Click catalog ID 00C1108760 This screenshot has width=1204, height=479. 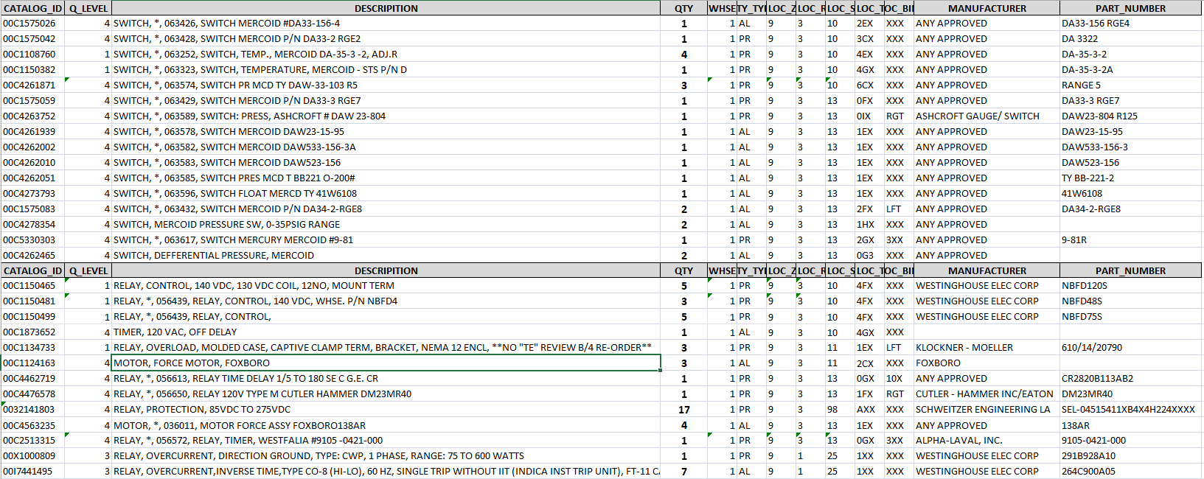[32, 55]
